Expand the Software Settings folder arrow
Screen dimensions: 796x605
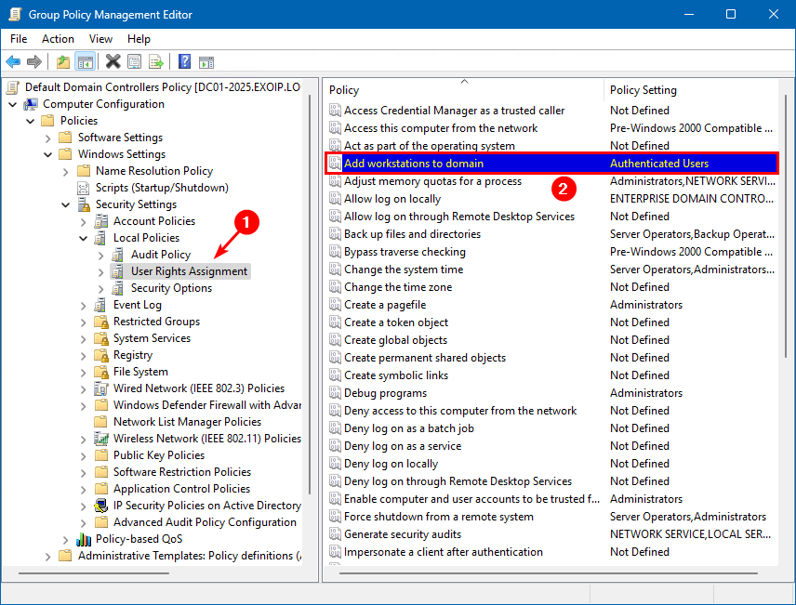coord(48,138)
